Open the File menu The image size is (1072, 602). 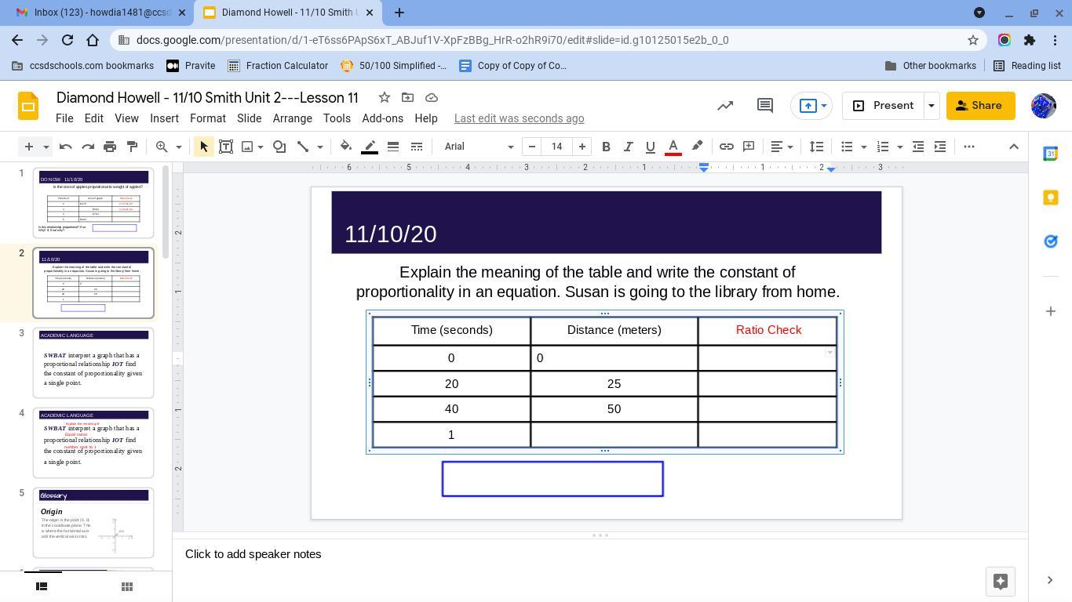click(64, 118)
